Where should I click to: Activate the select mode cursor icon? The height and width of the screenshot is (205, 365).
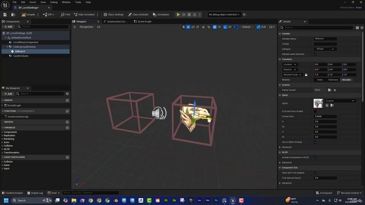click(184, 27)
